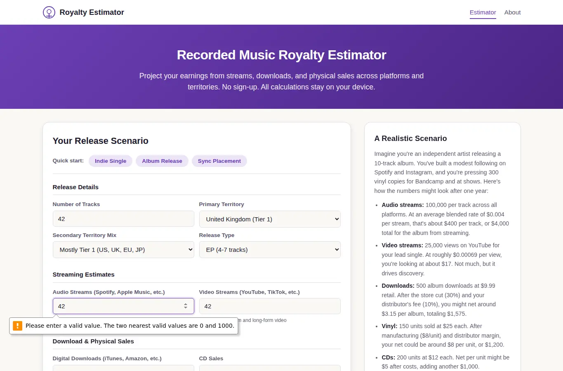Focus the Number of Tracks field
The height and width of the screenshot is (371, 563).
click(123, 219)
